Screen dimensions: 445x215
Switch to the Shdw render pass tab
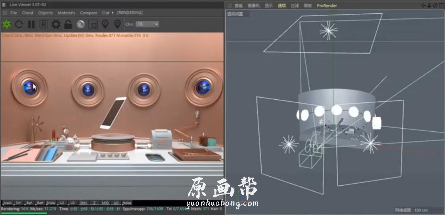(x=51, y=203)
